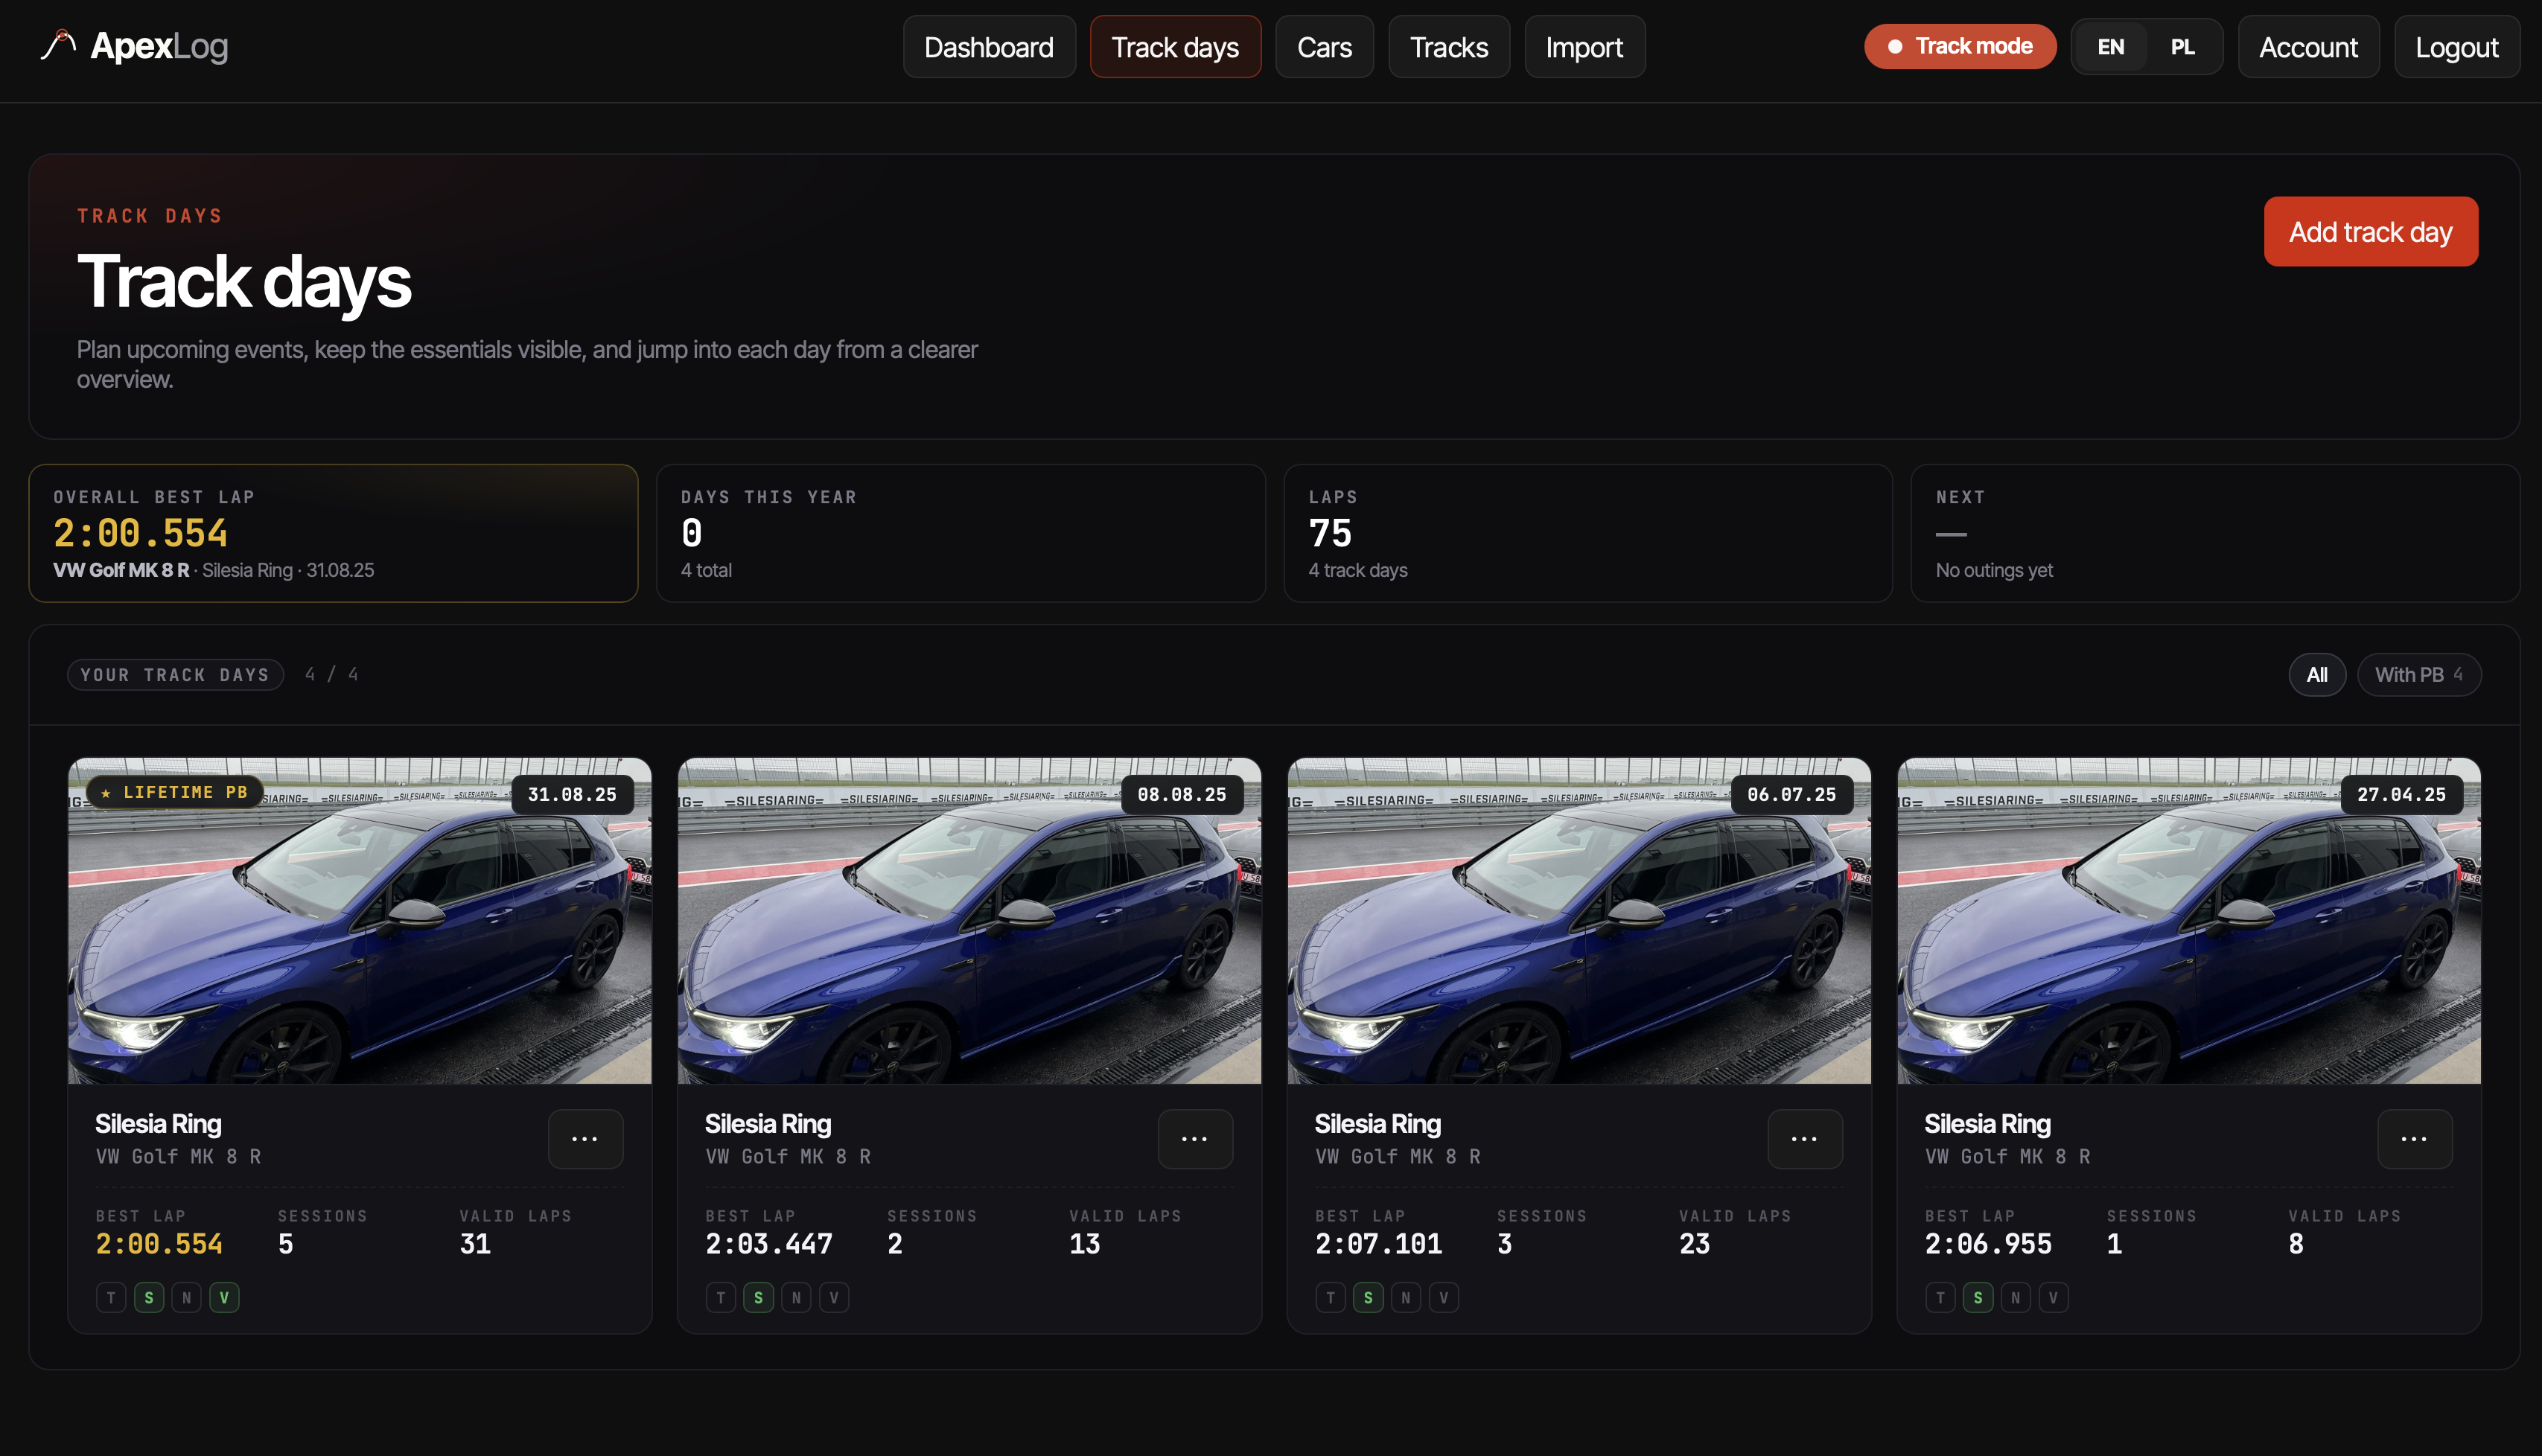Switch language to EN
The height and width of the screenshot is (1456, 2542).
click(x=2110, y=47)
